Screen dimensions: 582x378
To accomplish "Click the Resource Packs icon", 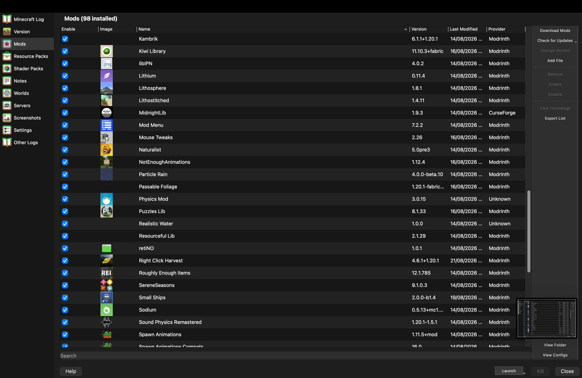I will (x=7, y=56).
